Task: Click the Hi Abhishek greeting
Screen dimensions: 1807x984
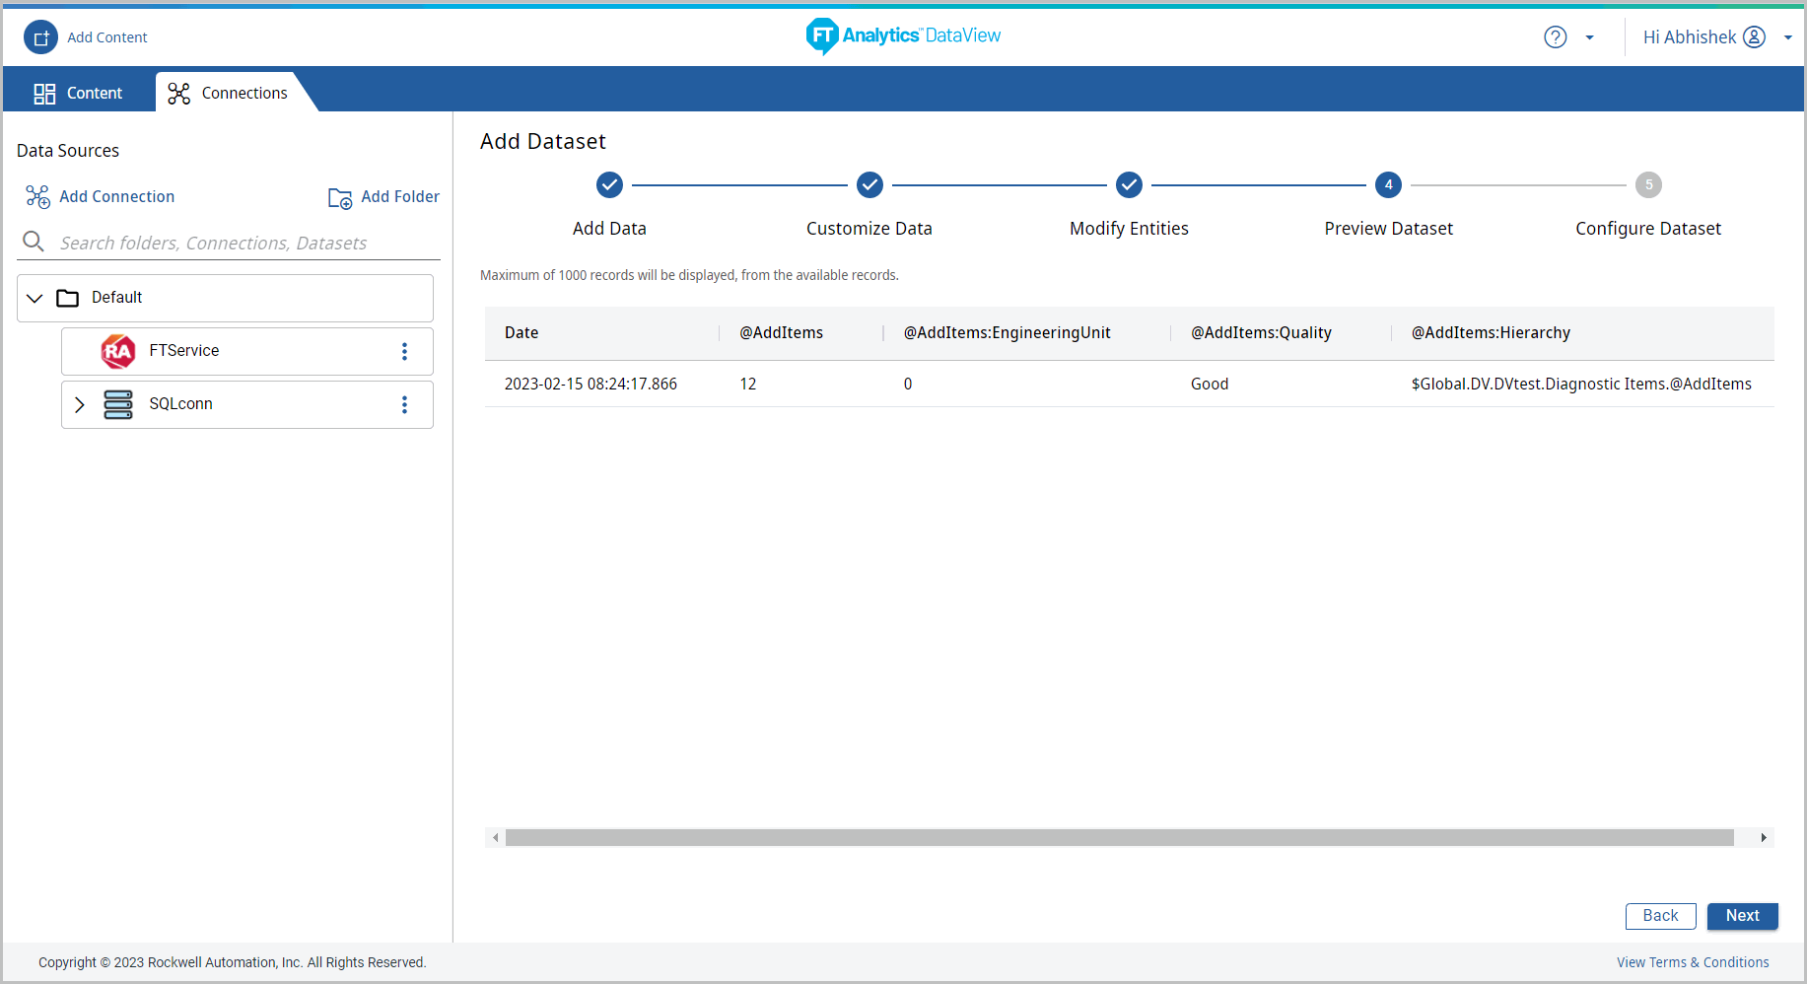Action: [x=1689, y=37]
